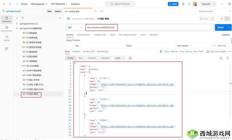Open the GET method dropdown
Image resolution: width=232 pixels, height=140 pixels.
coord(75,27)
